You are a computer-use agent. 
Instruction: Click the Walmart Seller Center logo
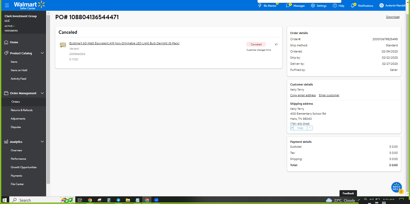click(x=29, y=5)
